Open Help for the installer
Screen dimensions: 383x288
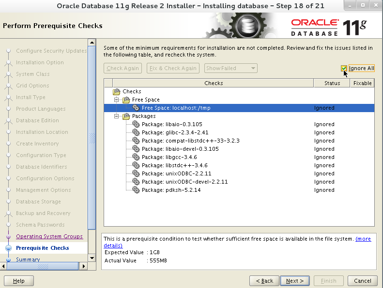(x=19, y=281)
